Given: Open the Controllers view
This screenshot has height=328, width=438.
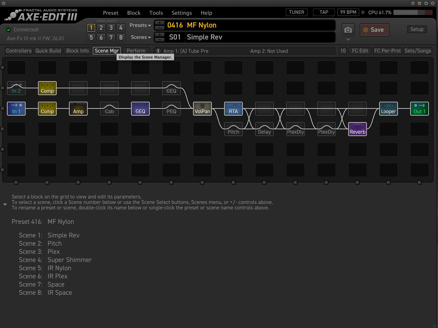Looking at the screenshot, I should coord(19,51).
